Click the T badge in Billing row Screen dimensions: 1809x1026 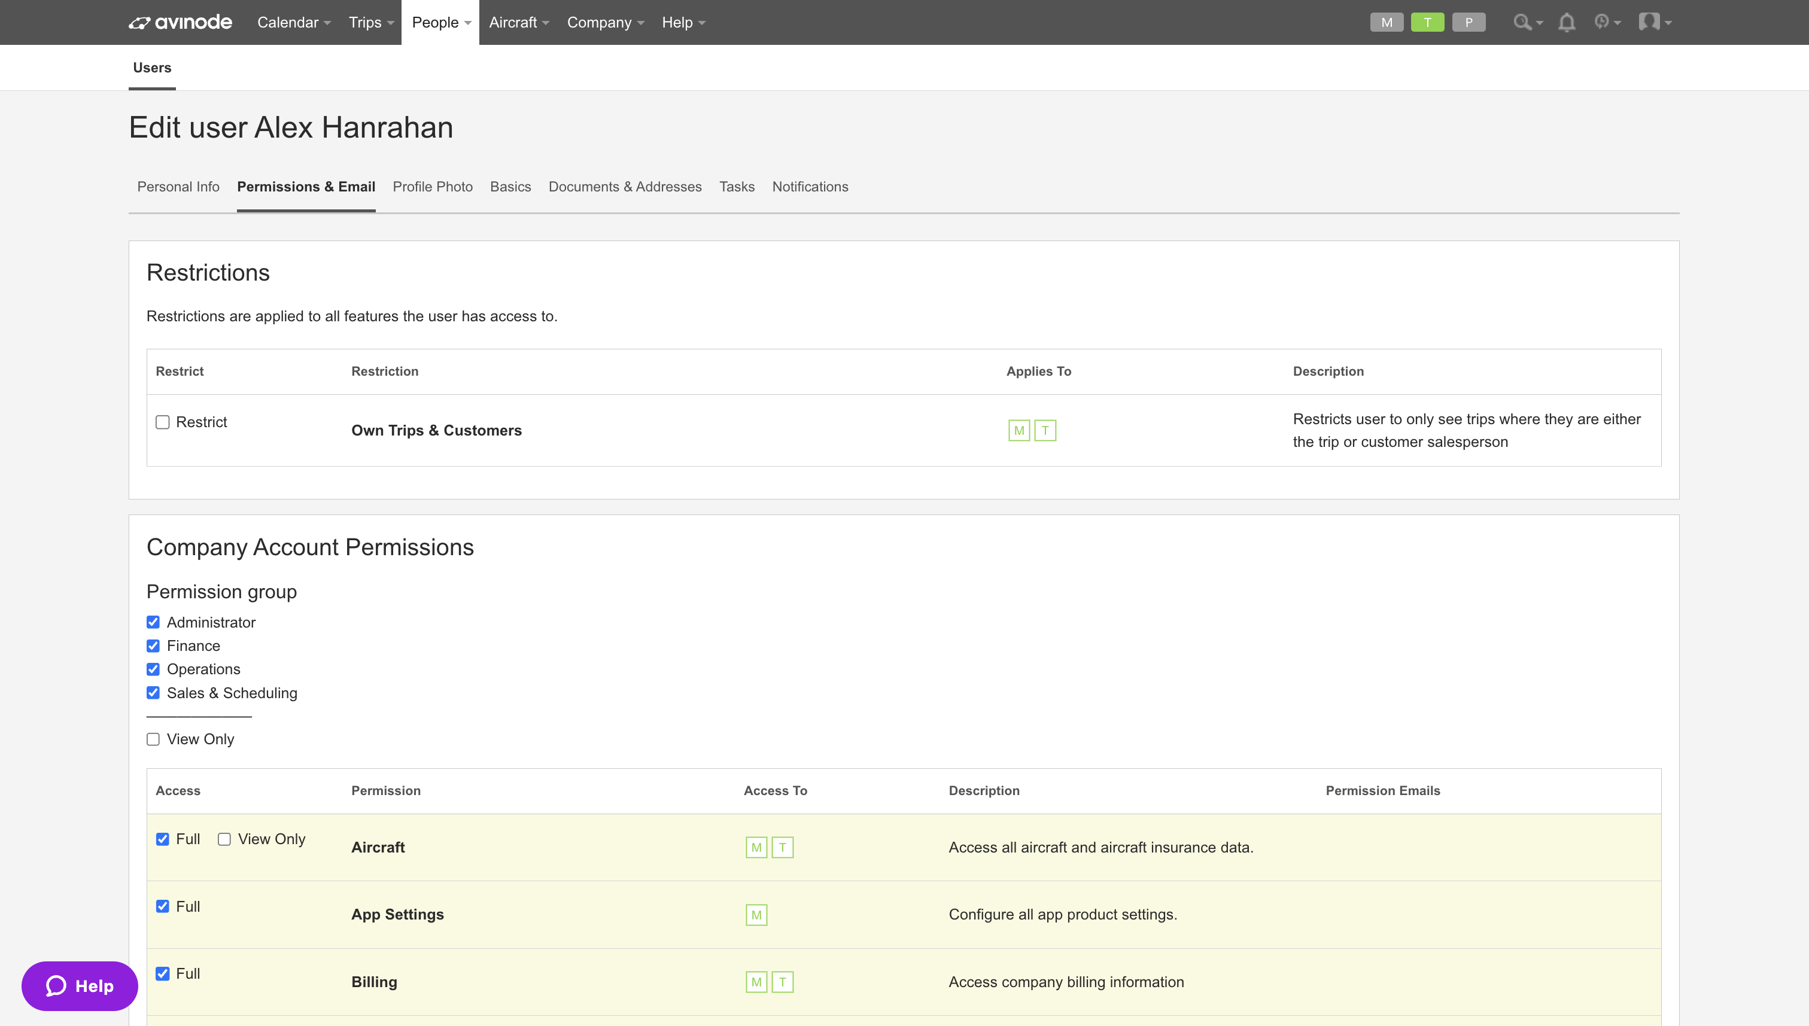tap(782, 982)
